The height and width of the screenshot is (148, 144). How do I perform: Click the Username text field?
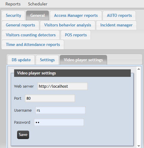coord(60,110)
